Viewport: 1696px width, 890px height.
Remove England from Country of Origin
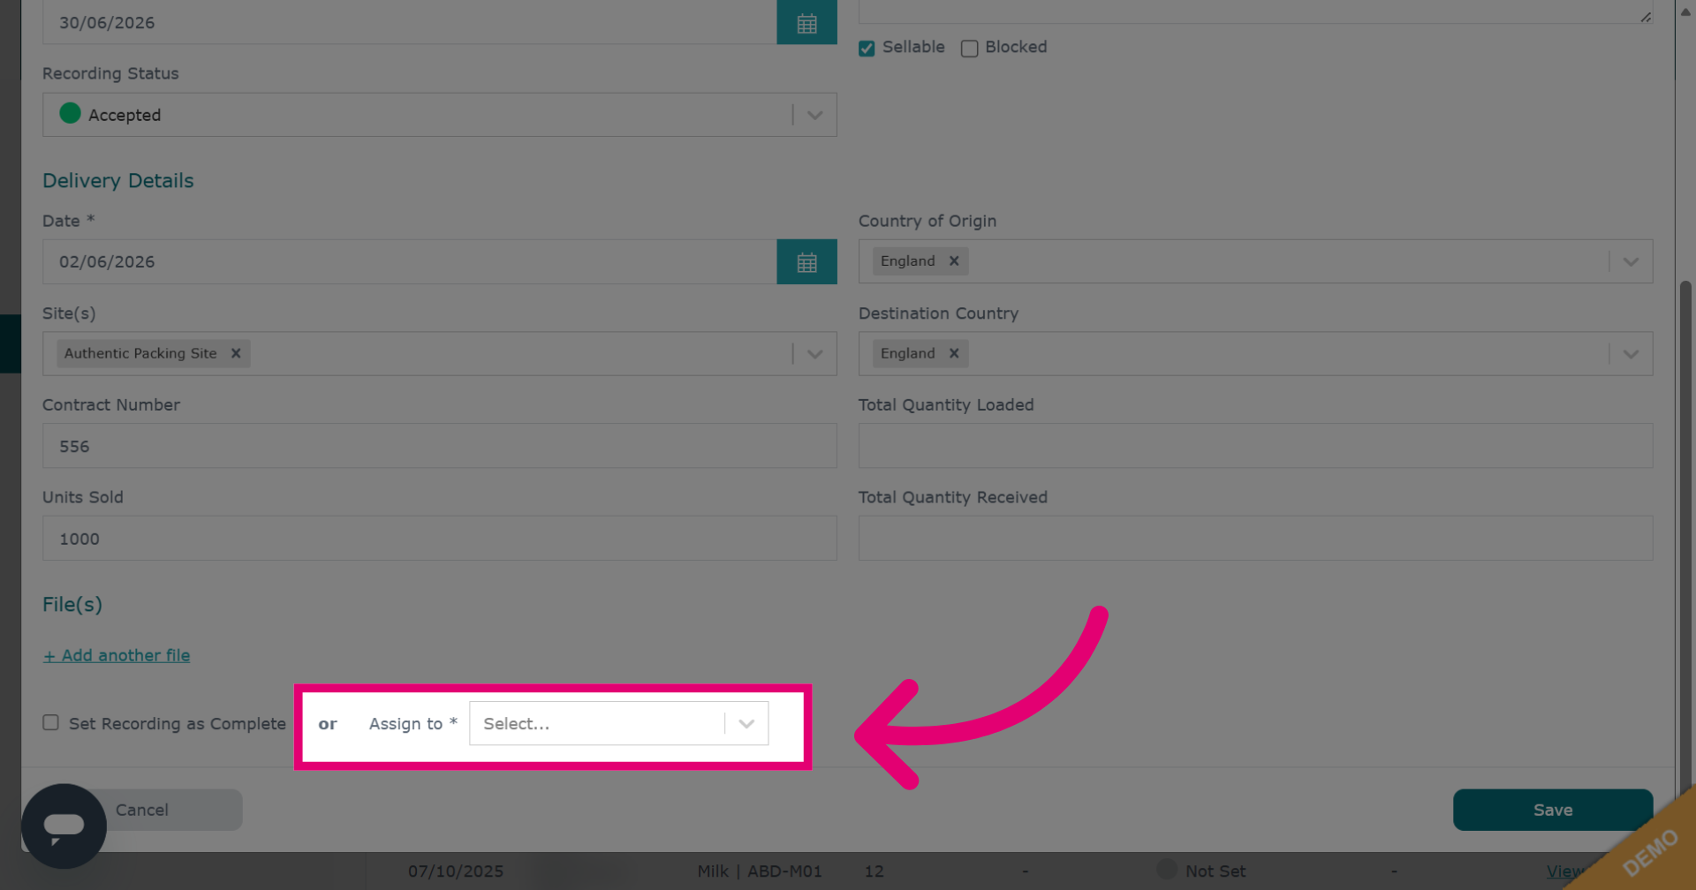(x=954, y=261)
